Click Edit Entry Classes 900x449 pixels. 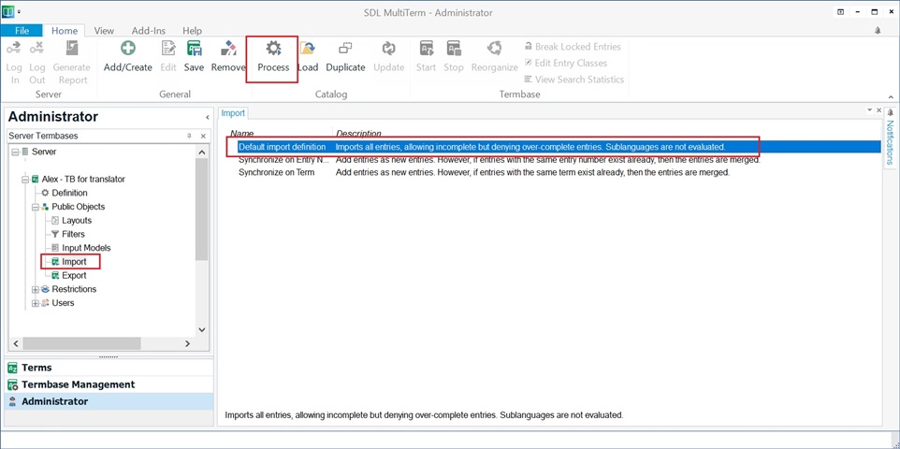(565, 64)
